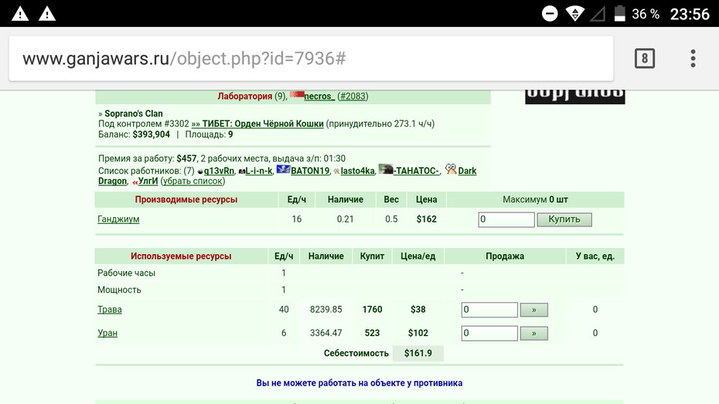Image resolution: width=719 pixels, height=404 pixels.
Task: Click the » sell button for Уран
Action: click(533, 334)
